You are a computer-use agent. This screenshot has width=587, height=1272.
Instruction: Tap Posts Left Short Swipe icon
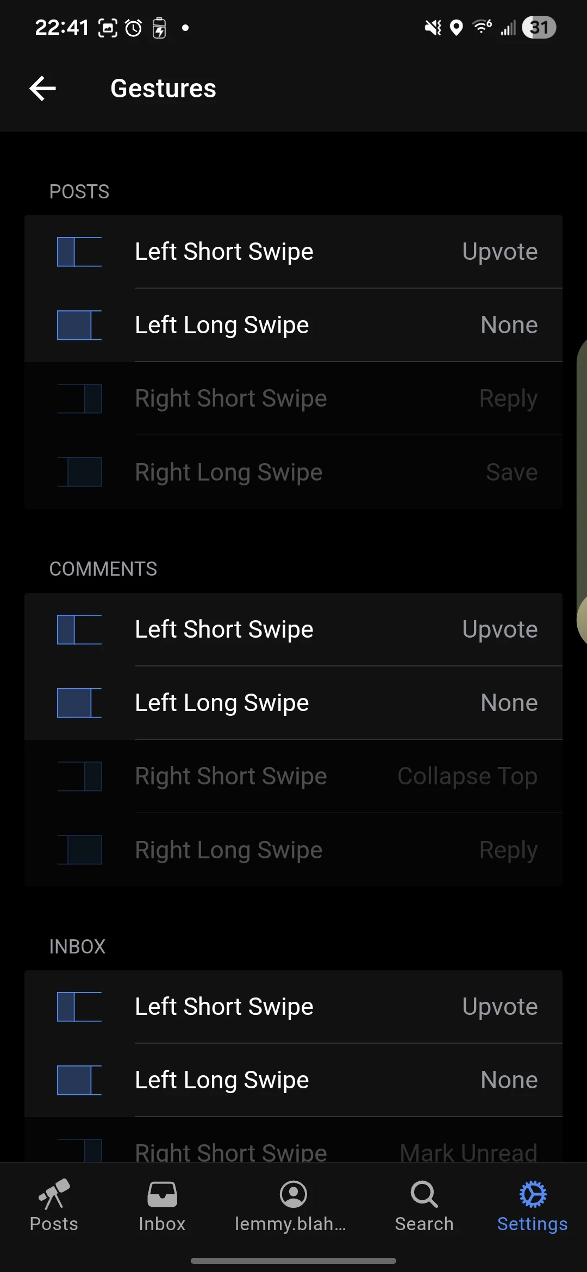[79, 252]
